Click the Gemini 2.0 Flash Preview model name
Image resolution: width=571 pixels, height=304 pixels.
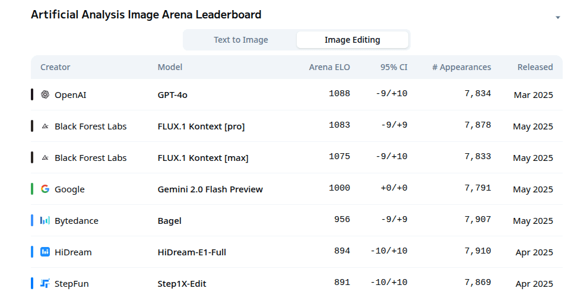tap(210, 189)
